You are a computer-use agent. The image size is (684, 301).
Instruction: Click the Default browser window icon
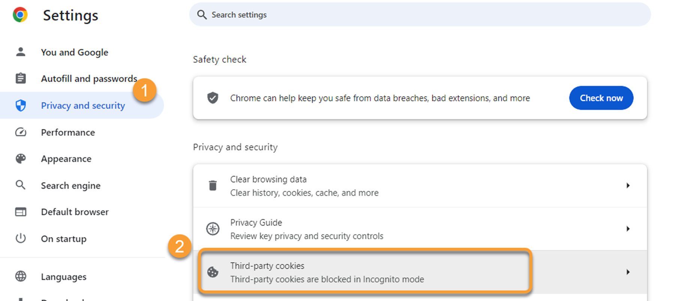click(21, 212)
